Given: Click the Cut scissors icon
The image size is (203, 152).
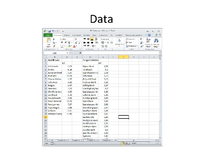Looking at the screenshot, I should (x=54, y=39).
